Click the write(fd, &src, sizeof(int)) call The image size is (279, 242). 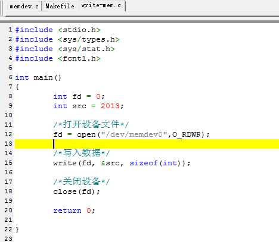coord(122,163)
